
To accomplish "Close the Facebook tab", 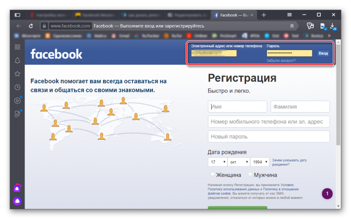I will pos(252,15).
